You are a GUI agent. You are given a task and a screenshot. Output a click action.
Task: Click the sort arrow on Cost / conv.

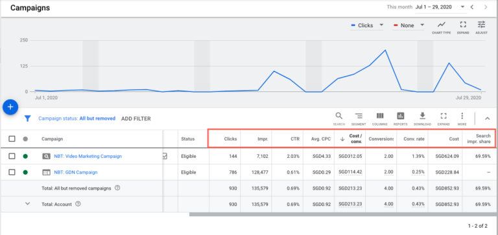(x=342, y=139)
